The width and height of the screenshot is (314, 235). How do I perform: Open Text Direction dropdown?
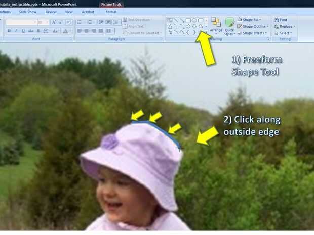(137, 20)
